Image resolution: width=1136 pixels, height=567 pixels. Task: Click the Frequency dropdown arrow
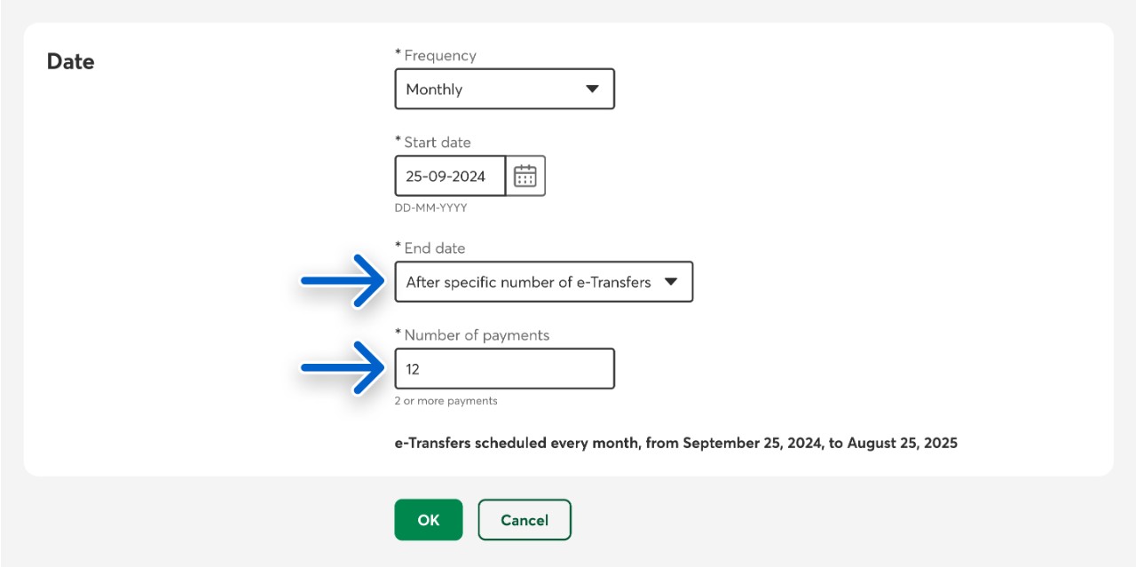[x=592, y=89]
